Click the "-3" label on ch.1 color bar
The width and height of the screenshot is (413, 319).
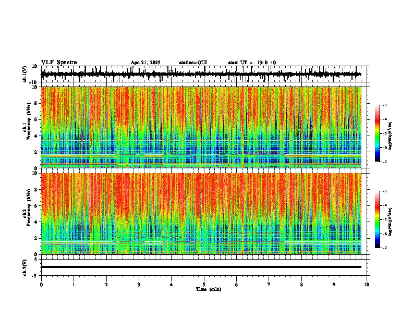click(x=385, y=105)
